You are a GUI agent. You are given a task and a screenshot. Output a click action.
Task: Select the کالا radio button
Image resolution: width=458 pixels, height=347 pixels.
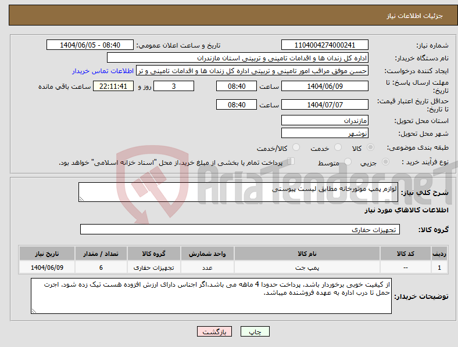[370, 147]
